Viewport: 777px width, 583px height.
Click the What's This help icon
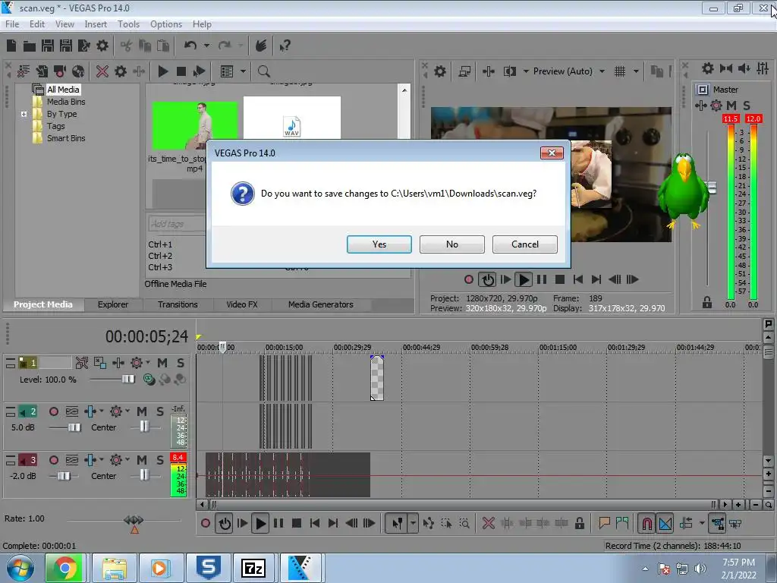285,46
